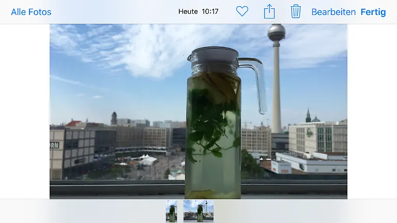The width and height of the screenshot is (397, 223).
Task: Delete the photo using trash icon
Action: [x=296, y=11]
